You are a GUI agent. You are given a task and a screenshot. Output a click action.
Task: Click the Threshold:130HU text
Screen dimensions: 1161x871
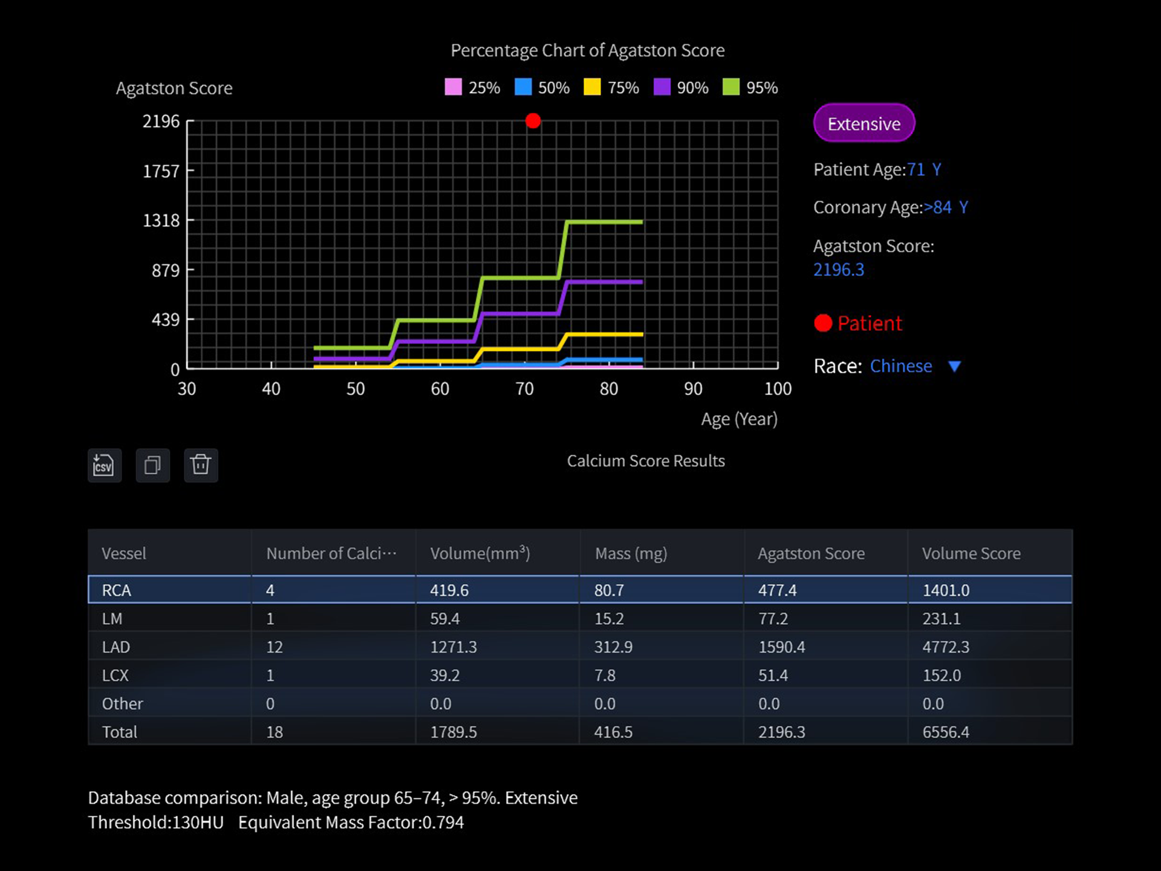[x=156, y=823]
